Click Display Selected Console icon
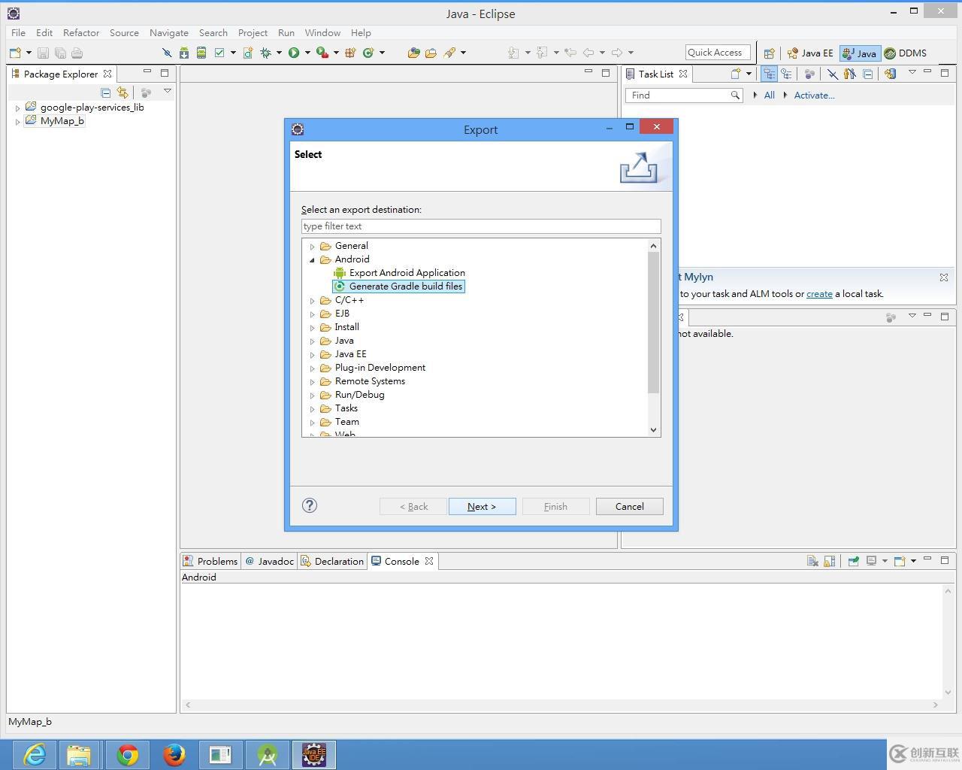The height and width of the screenshot is (770, 962). [x=872, y=561]
